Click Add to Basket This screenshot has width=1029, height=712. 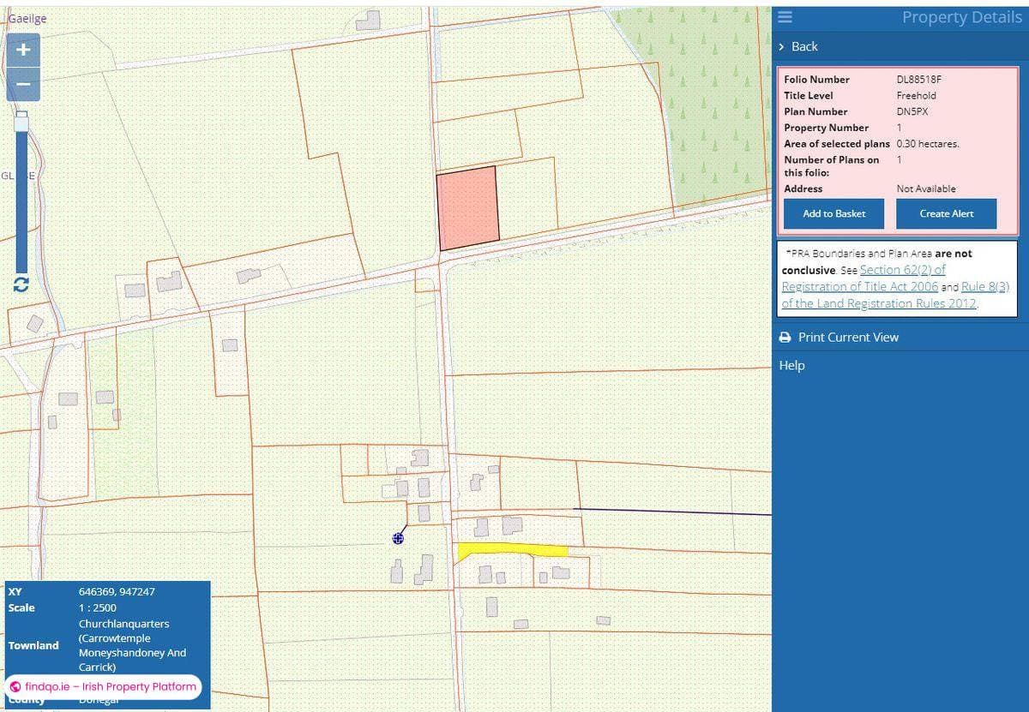pos(833,213)
